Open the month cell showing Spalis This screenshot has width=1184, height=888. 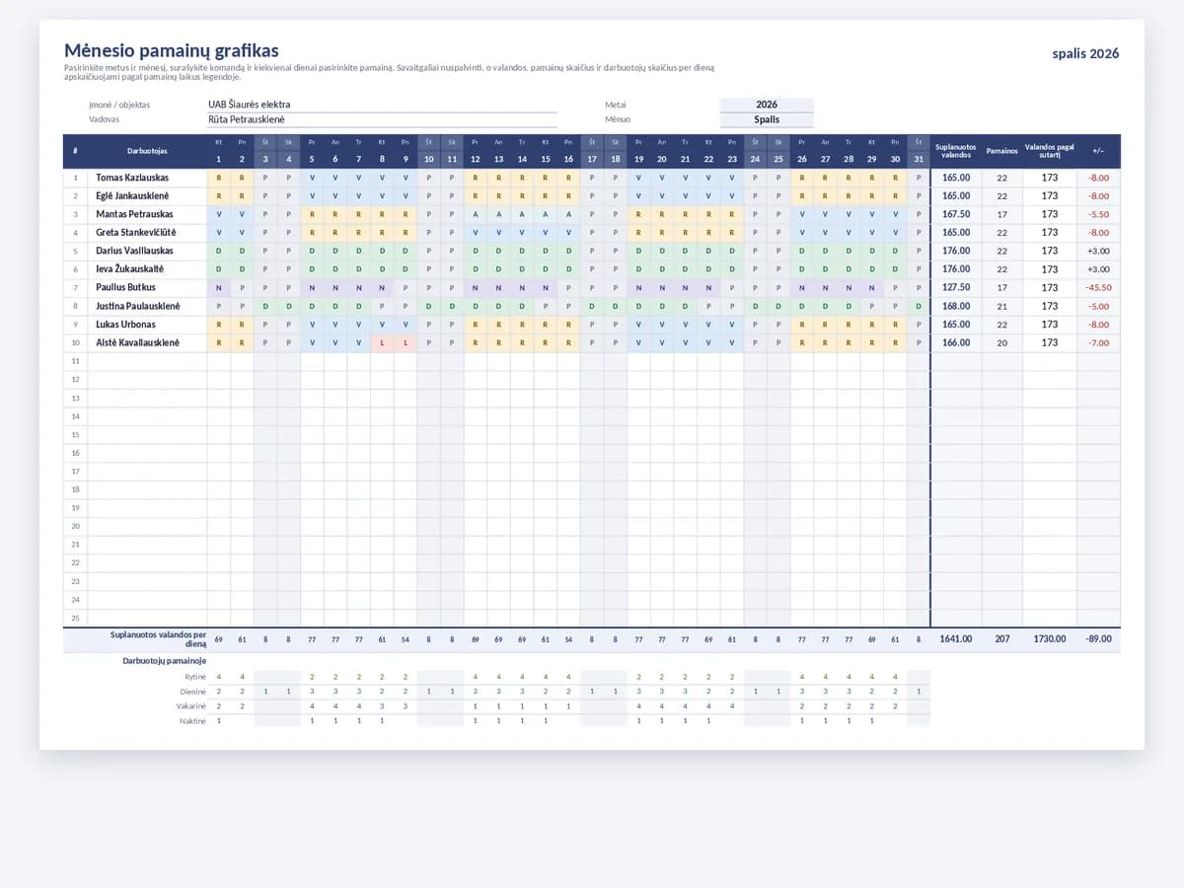[x=767, y=119]
